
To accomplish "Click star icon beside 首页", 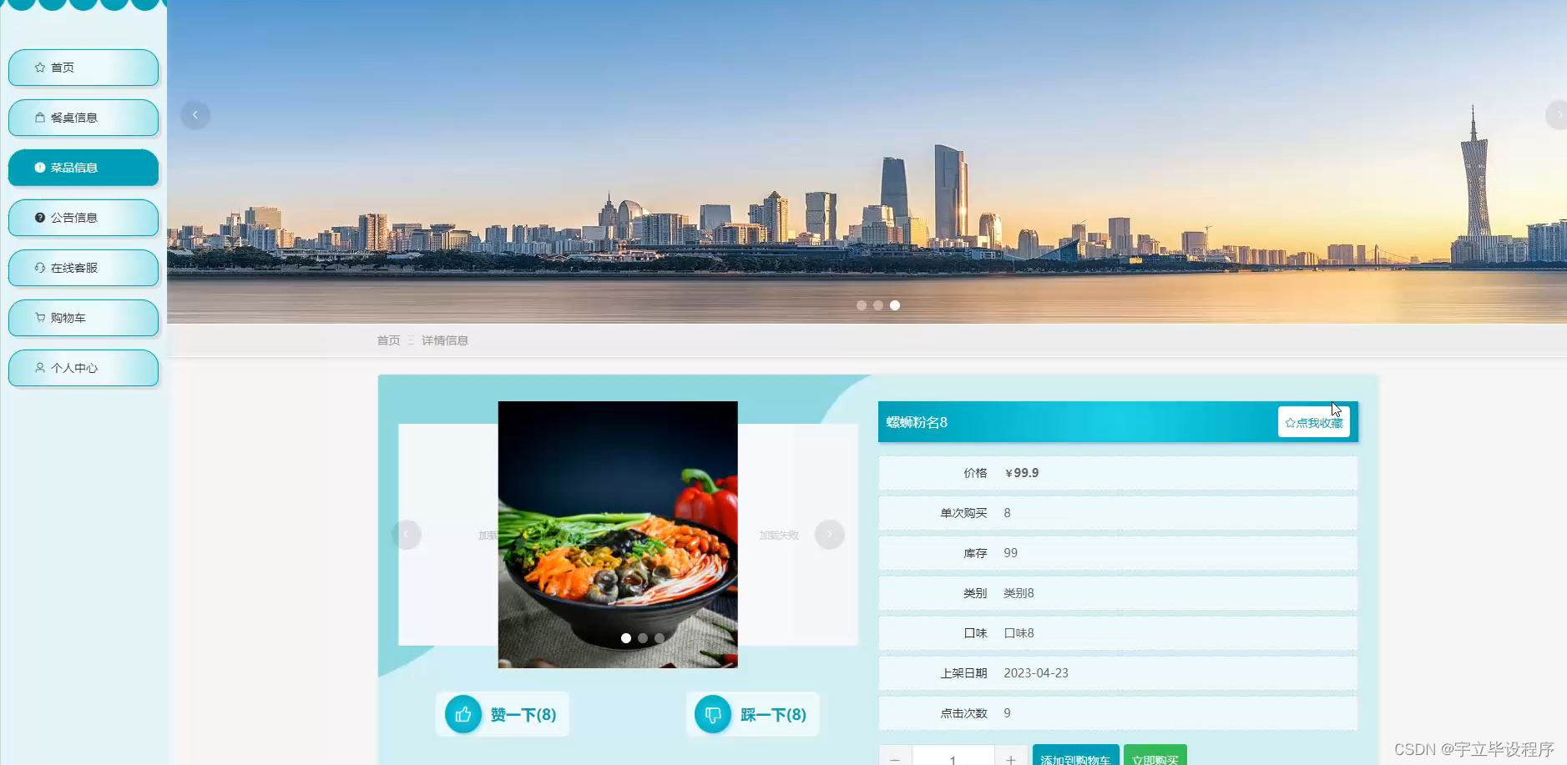I will click(x=40, y=68).
